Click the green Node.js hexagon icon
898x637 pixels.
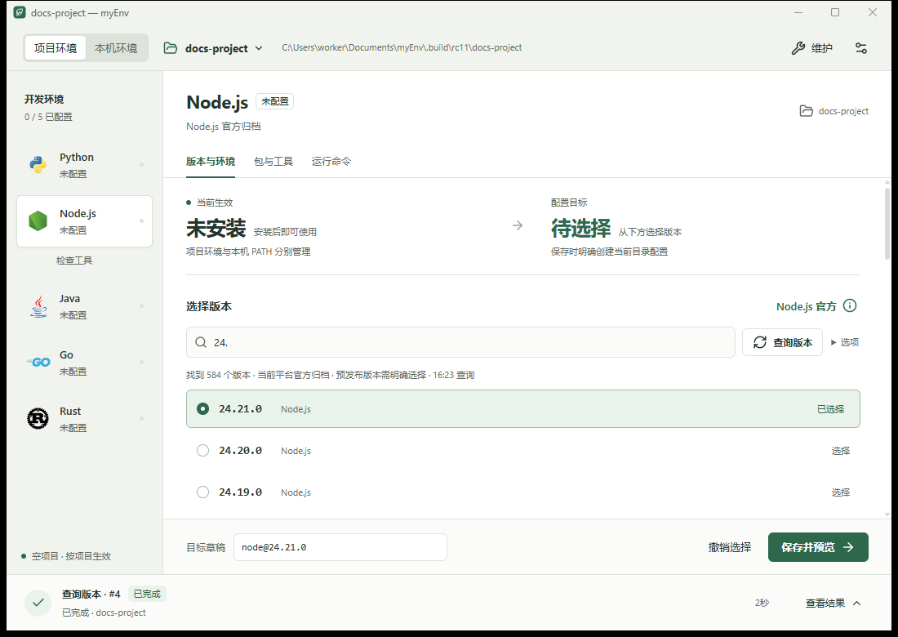pyautogui.click(x=38, y=221)
